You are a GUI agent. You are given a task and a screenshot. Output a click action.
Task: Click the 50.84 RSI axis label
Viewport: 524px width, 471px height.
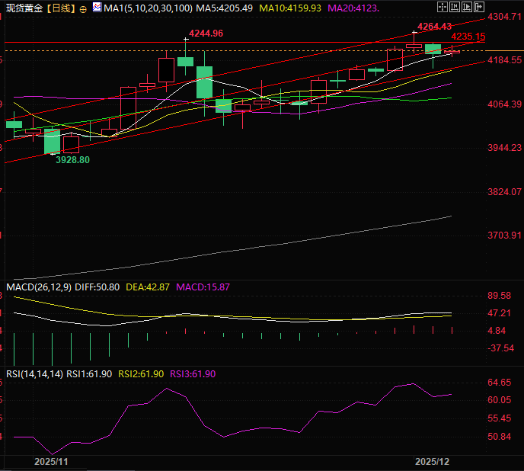tap(500, 437)
